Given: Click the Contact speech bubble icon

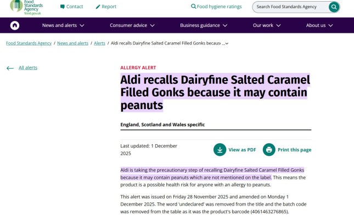Looking at the screenshot, I should 63,7.
